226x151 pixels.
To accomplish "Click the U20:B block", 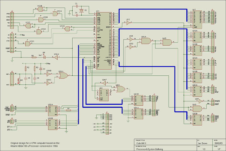I will click(x=197, y=119).
